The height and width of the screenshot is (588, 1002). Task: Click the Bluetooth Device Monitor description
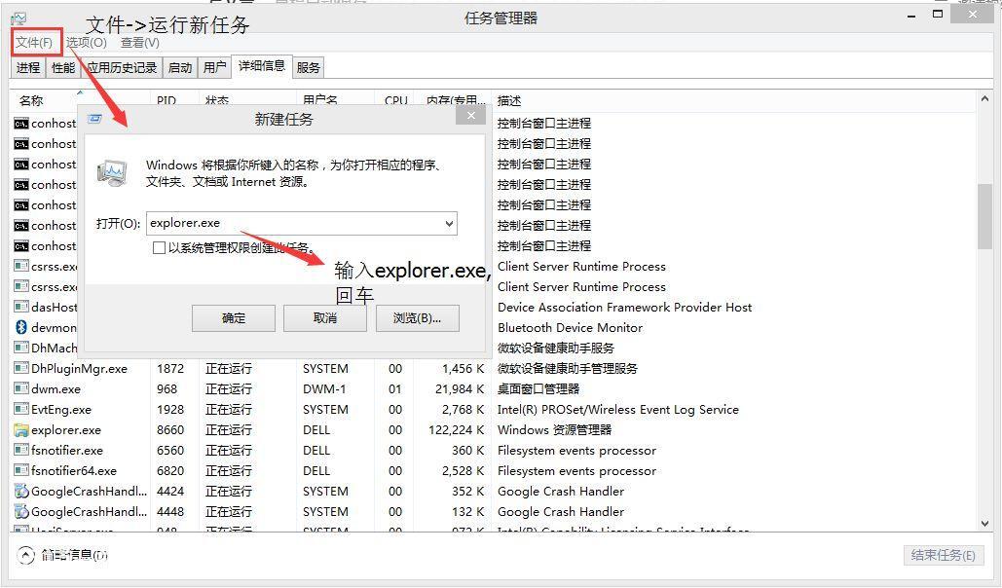pos(570,327)
